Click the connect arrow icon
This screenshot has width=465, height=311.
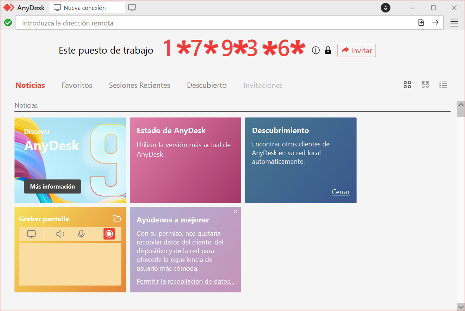[x=435, y=23]
